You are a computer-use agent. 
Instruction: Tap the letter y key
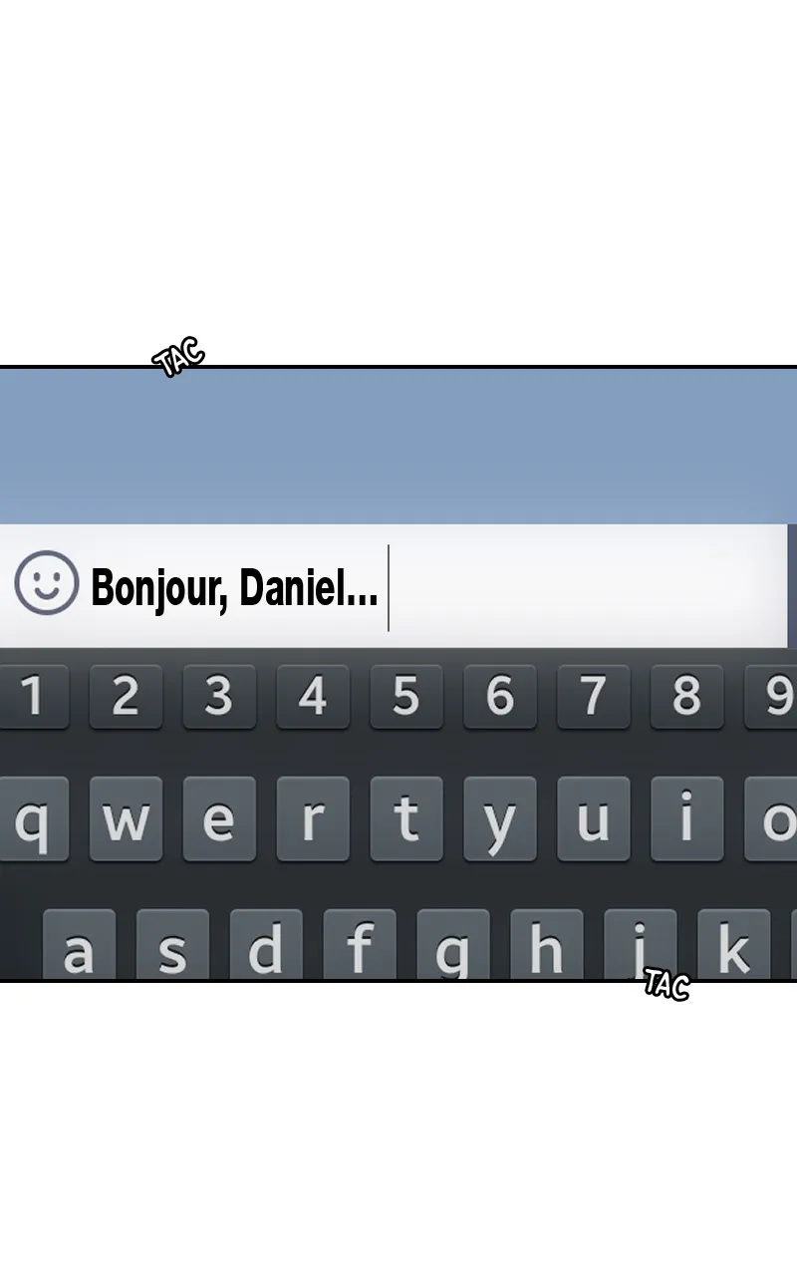pyautogui.click(x=500, y=818)
